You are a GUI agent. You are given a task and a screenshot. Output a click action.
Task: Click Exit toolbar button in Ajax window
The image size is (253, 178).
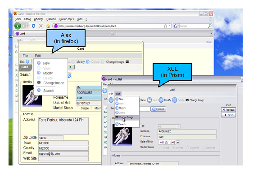(24, 62)
